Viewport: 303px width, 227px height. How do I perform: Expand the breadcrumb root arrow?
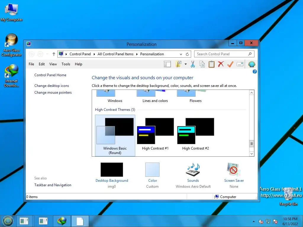tap(66, 54)
